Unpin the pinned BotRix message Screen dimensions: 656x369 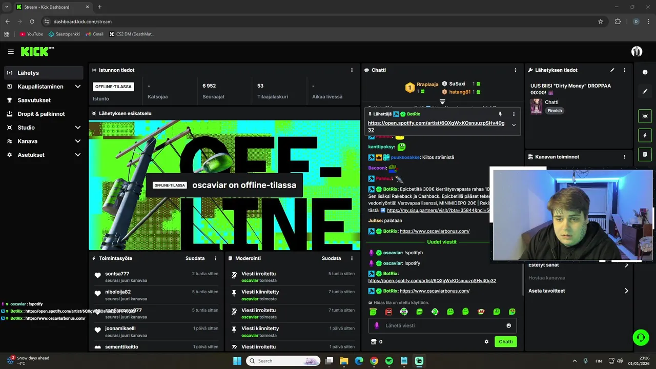coord(500,114)
